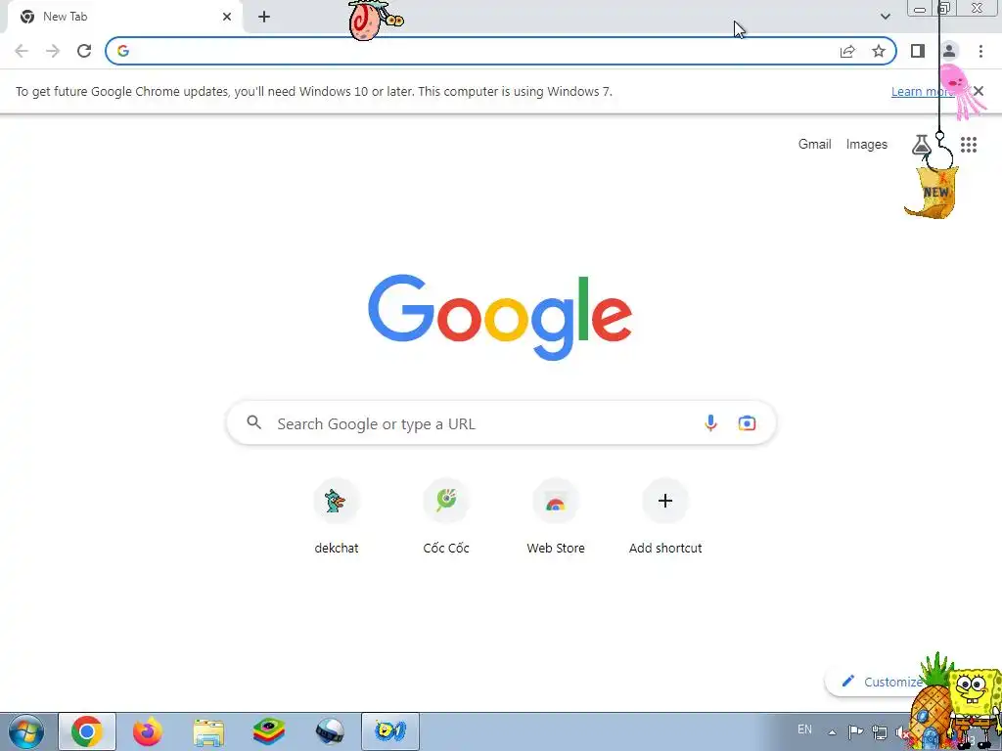
Task: Open the Gmail link
Action: tap(815, 145)
